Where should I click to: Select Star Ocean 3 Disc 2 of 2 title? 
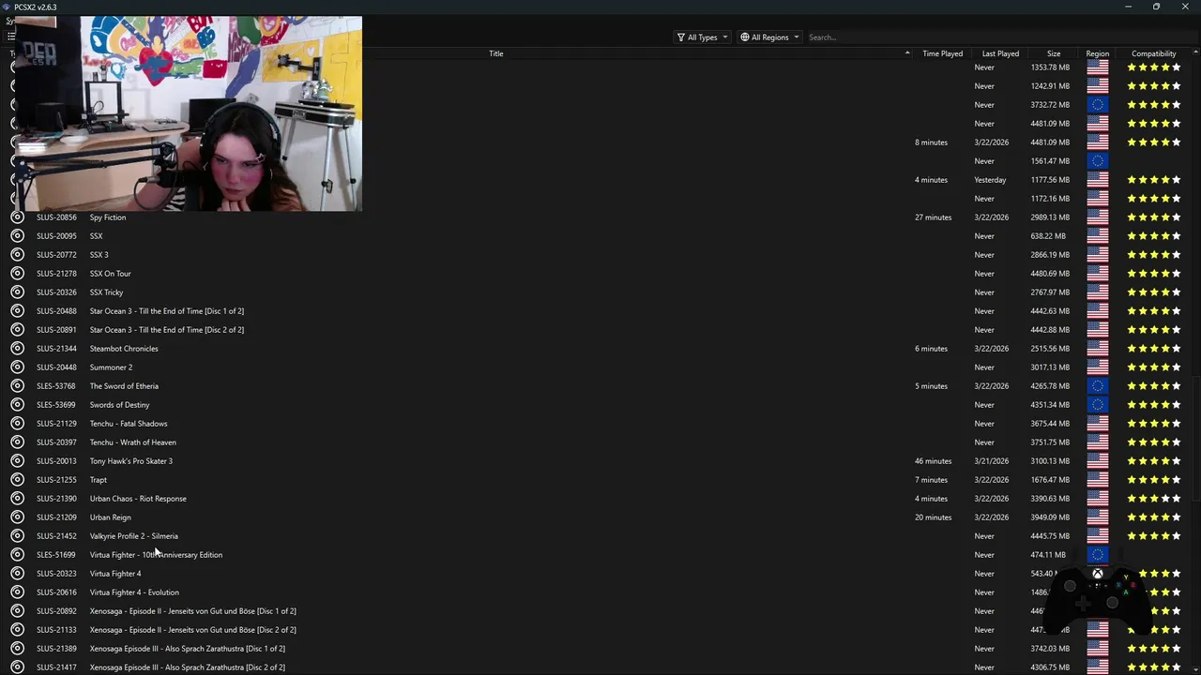(166, 329)
